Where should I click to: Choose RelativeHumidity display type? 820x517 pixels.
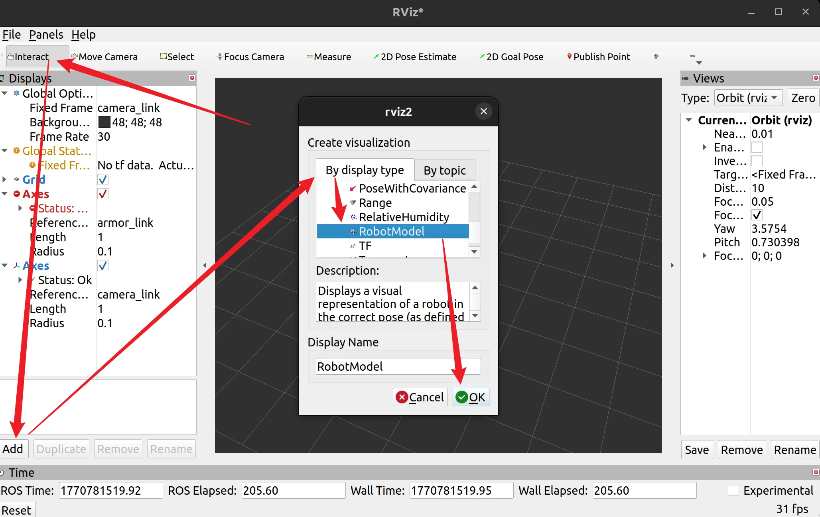coord(404,217)
